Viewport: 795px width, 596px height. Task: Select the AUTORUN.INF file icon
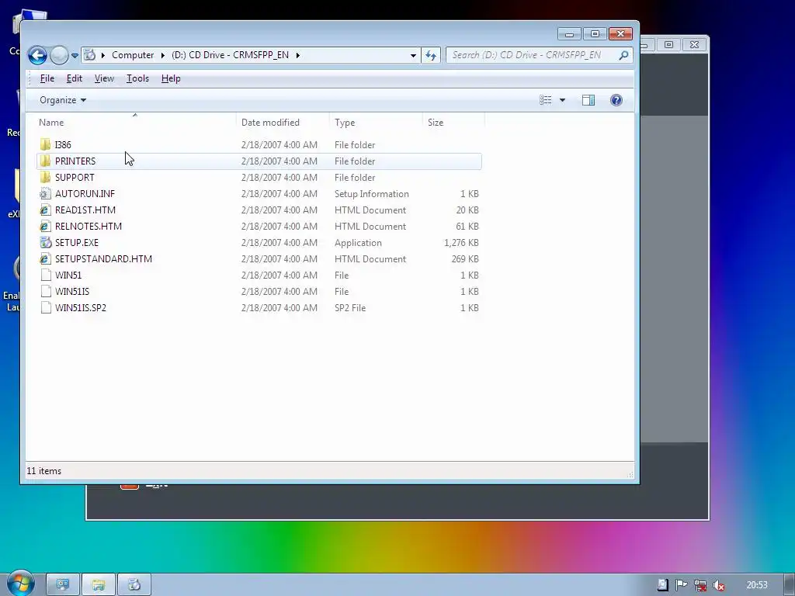tap(46, 193)
